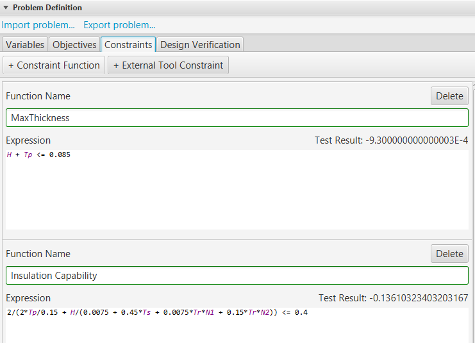Screen dimensions: 475x343
Task: Click the Function Name label above MaxThickness
Action: (38, 96)
